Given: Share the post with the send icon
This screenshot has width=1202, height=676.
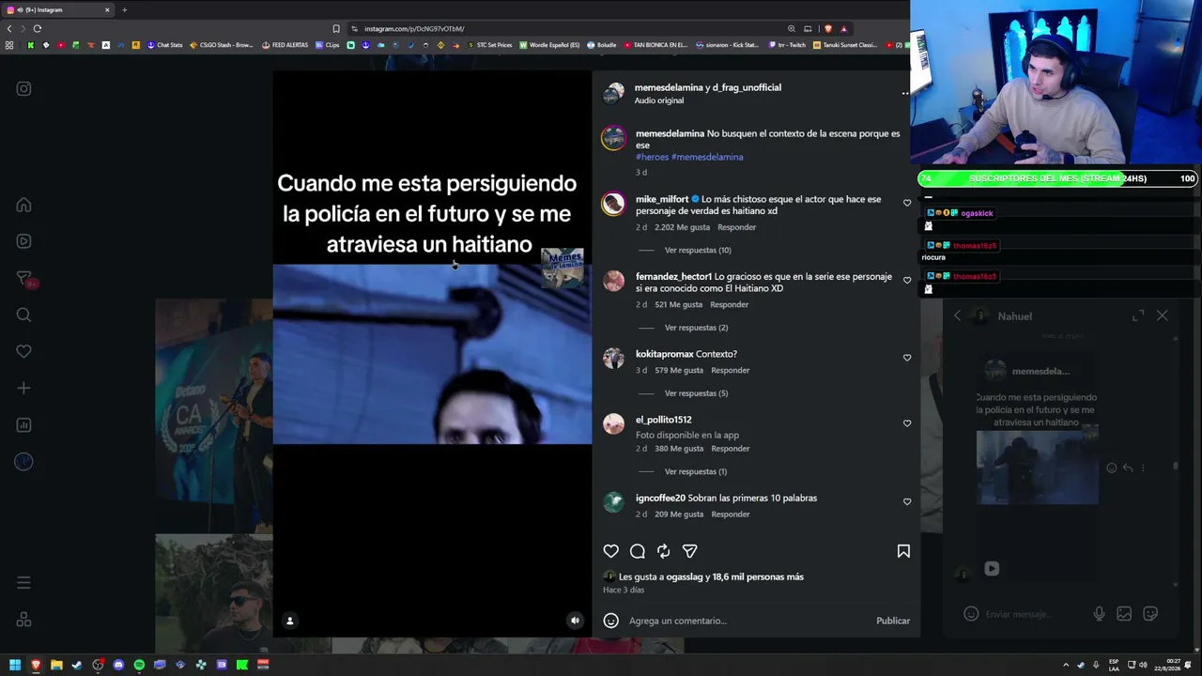Looking at the screenshot, I should pos(690,551).
